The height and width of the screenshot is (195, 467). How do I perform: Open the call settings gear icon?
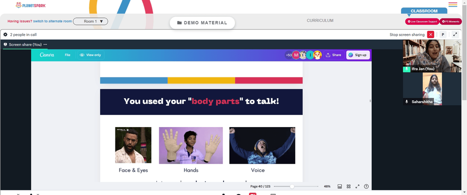(5, 34)
